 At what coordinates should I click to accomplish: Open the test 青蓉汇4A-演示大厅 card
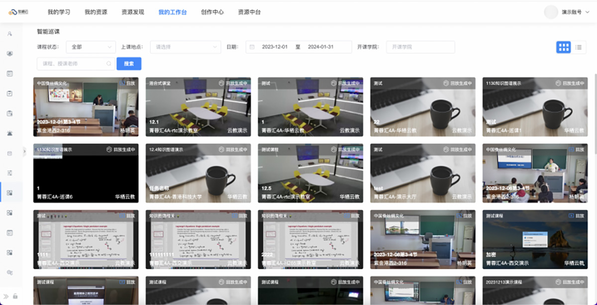click(423, 173)
